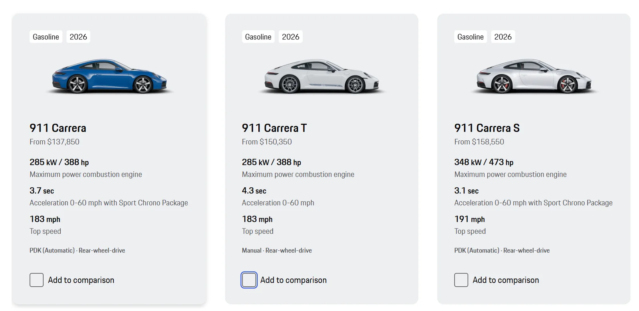Click the Gasoline tag on 911 Carrera T card
This screenshot has width=639, height=311.
point(258,37)
